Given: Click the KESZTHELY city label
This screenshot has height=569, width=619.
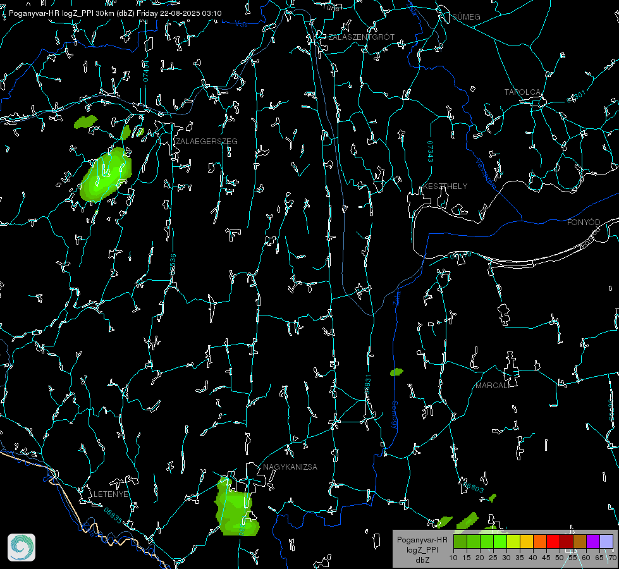Looking at the screenshot, I should tap(445, 186).
